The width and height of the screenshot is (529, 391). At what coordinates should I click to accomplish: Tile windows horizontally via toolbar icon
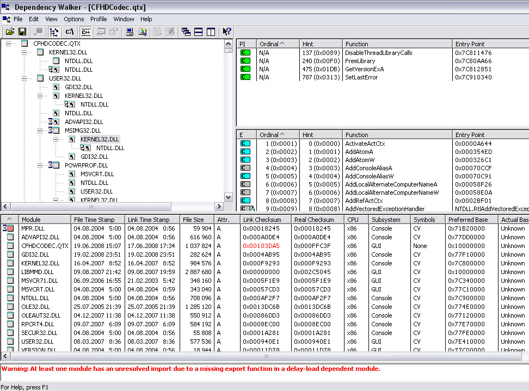pos(199,32)
